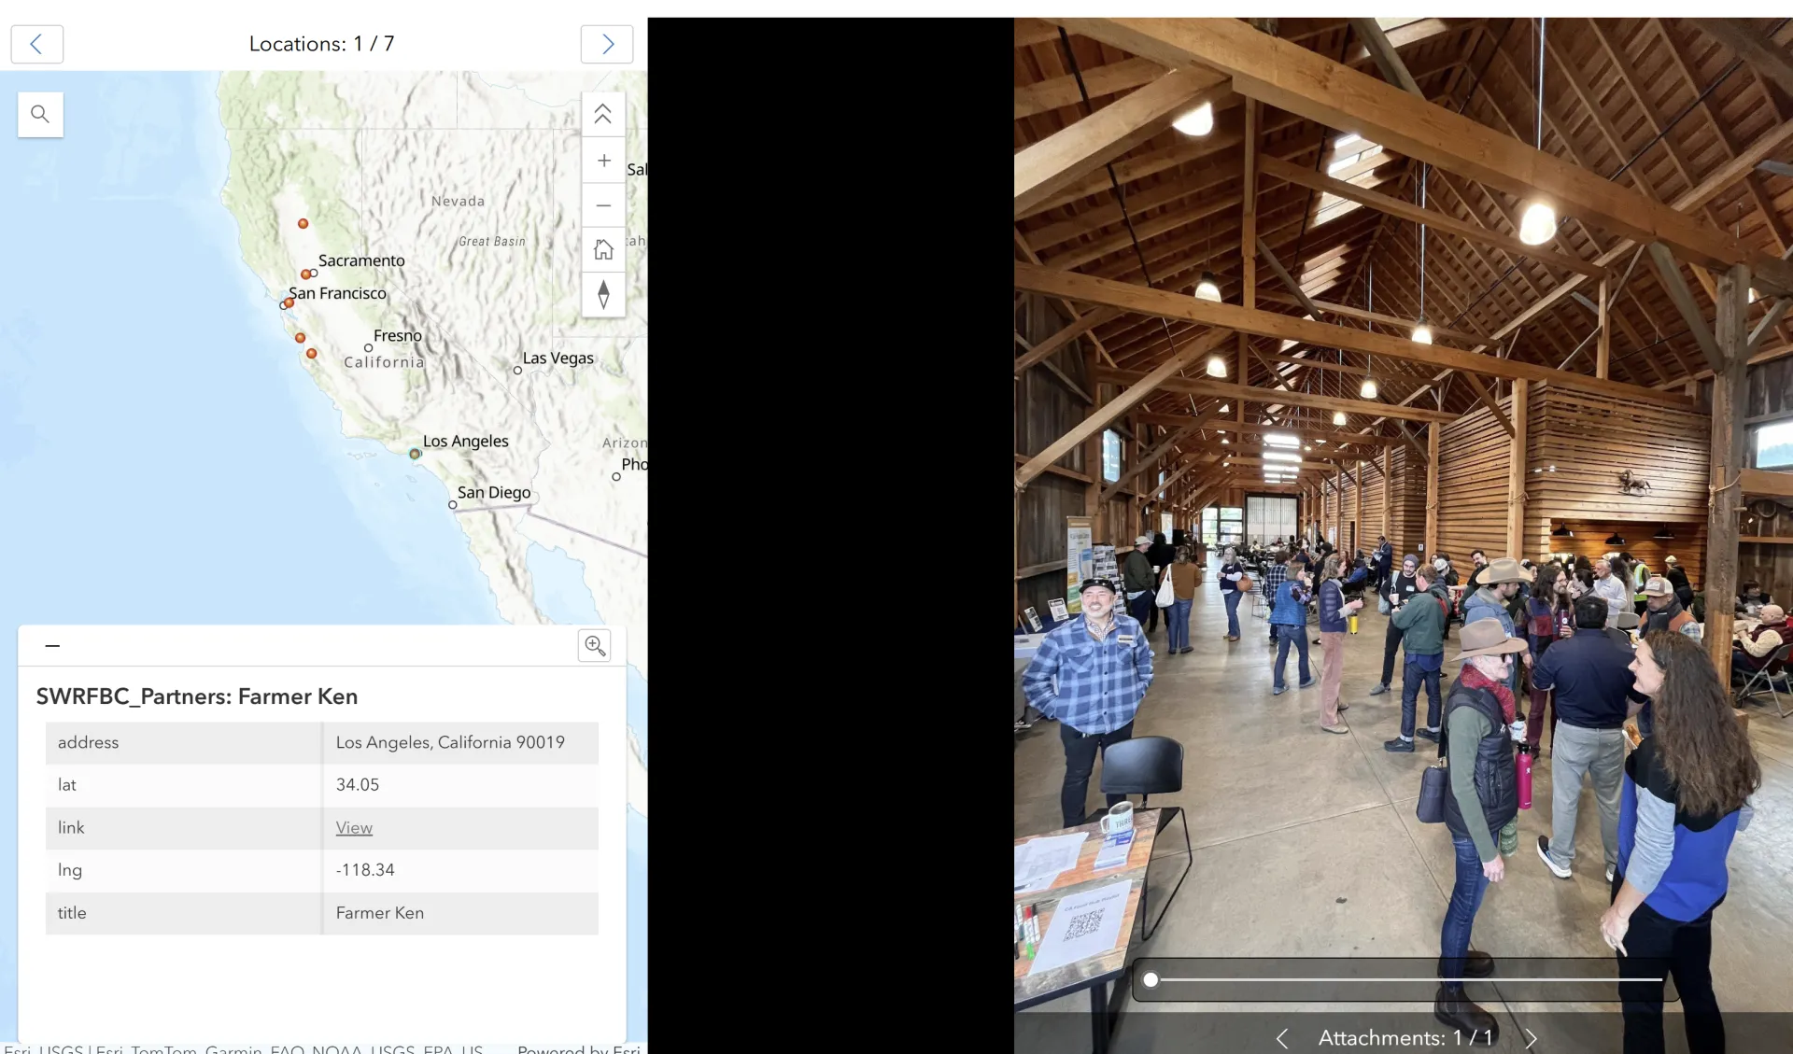The height and width of the screenshot is (1054, 1793).
Task: Select marker north of Sacramento
Action: pos(303,223)
